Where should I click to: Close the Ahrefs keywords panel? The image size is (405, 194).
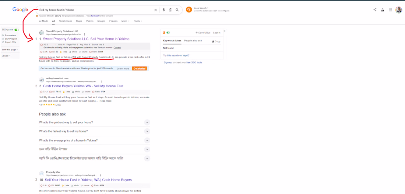pos(225,31)
